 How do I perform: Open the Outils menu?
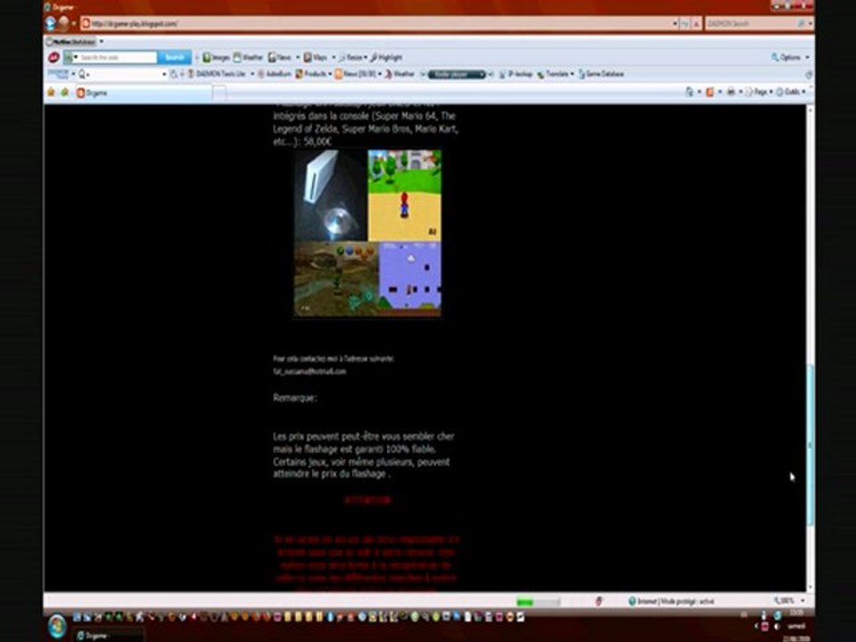tap(791, 92)
